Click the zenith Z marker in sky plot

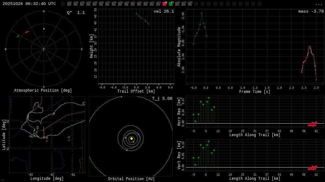[44, 49]
